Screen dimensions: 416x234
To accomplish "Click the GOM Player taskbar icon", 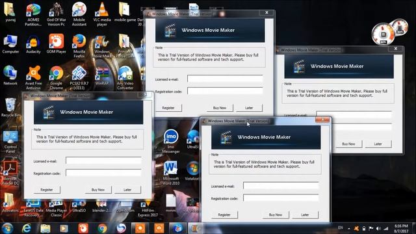I will point(83,228).
